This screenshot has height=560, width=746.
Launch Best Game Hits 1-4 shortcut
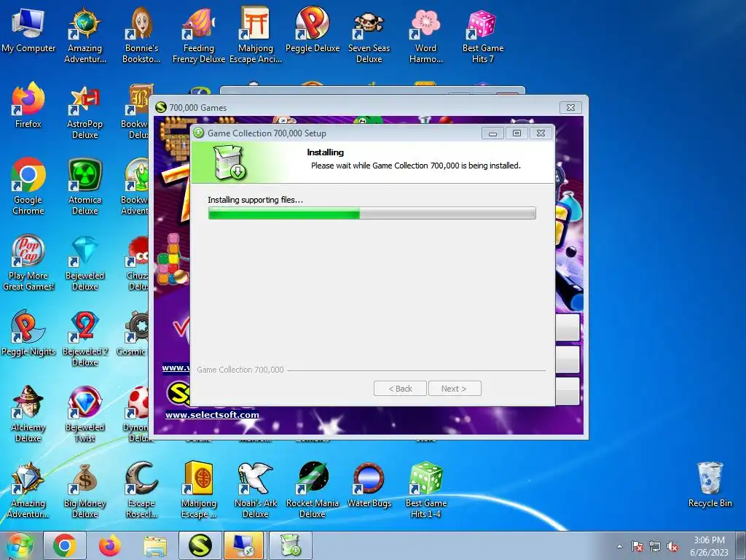coord(425,489)
